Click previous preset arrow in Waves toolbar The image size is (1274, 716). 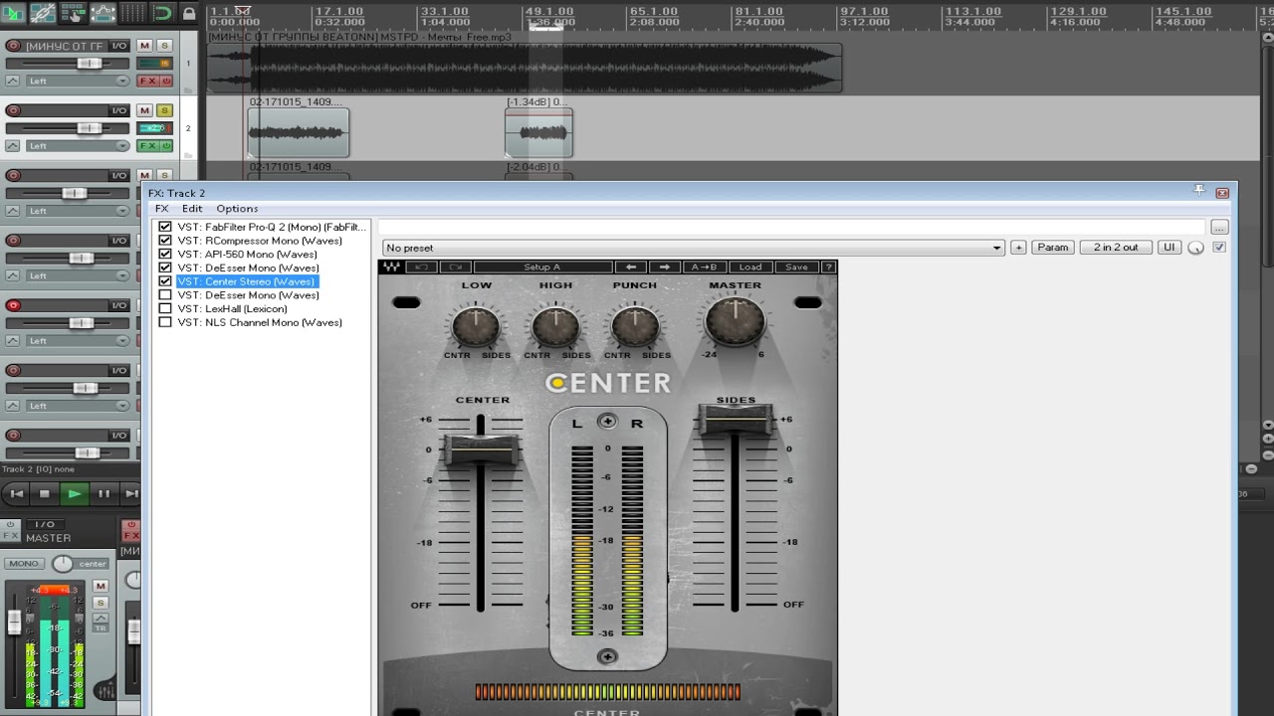[x=630, y=267]
